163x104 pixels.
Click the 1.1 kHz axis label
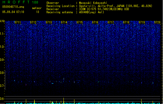pyautogui.click(x=2, y=34)
